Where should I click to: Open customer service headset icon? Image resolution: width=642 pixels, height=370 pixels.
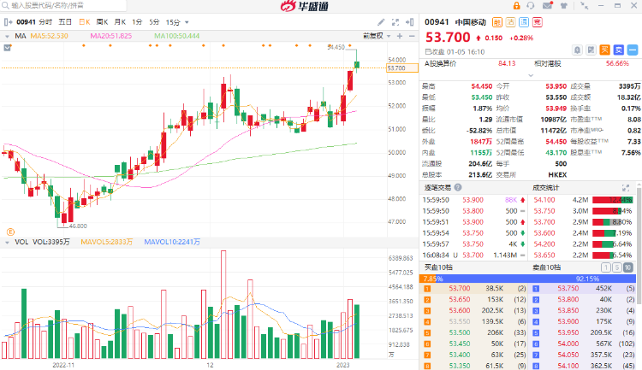(531, 6)
